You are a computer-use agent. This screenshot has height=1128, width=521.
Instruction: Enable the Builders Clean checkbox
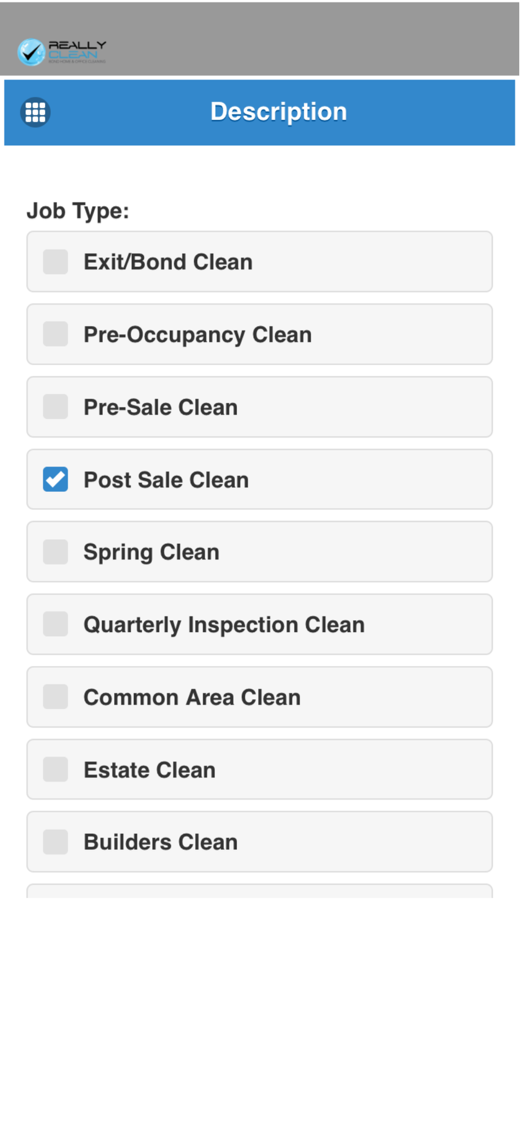(x=55, y=842)
